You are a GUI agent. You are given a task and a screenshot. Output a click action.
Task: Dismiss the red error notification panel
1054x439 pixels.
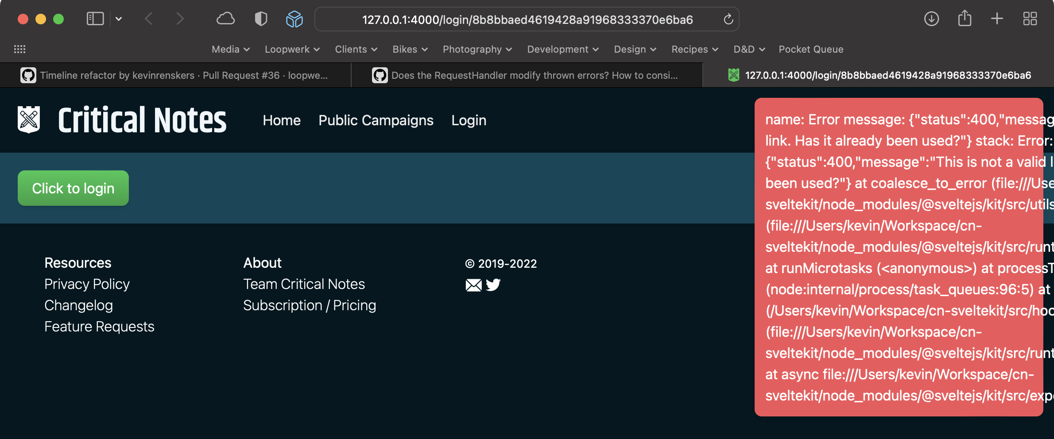pyautogui.click(x=899, y=257)
